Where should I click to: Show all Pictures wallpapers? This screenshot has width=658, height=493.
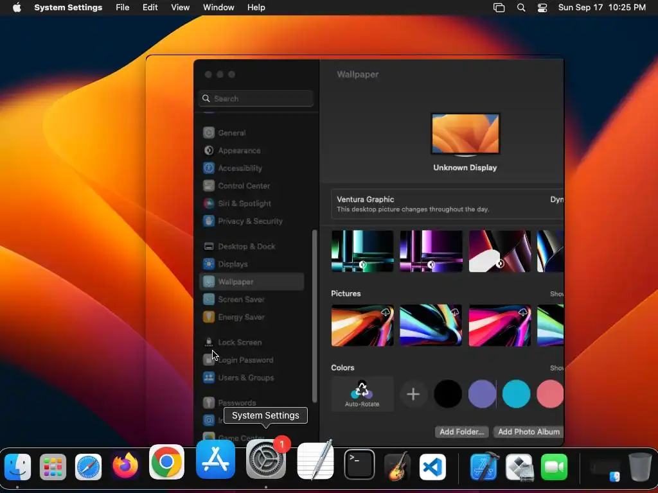point(557,294)
